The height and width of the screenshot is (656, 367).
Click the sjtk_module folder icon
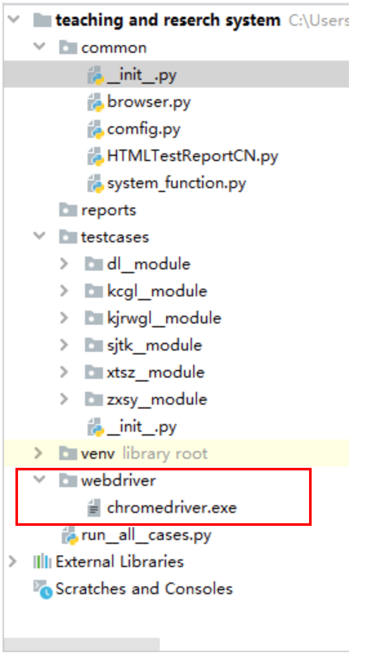coord(94,345)
